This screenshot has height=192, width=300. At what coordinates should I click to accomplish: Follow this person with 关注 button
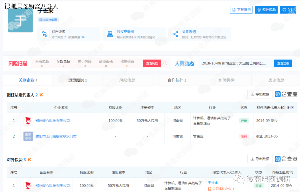tap(288, 10)
